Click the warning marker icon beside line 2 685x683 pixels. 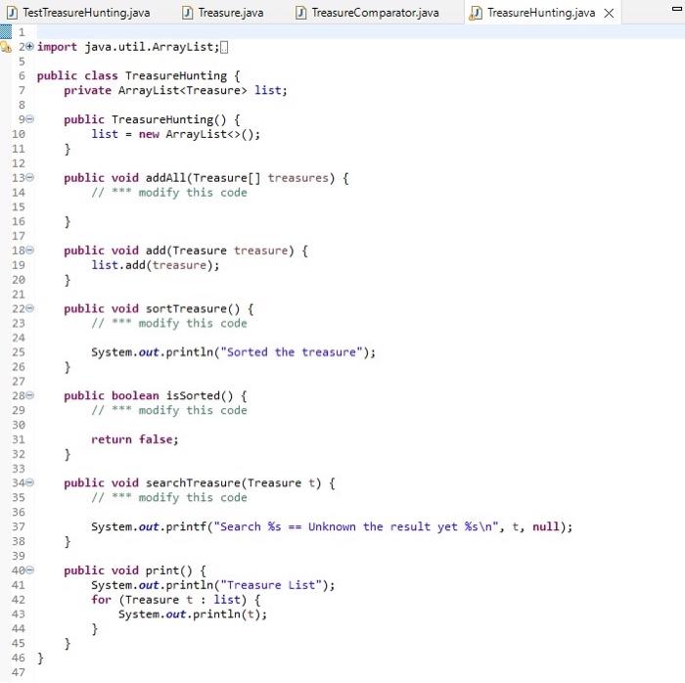coord(6,47)
